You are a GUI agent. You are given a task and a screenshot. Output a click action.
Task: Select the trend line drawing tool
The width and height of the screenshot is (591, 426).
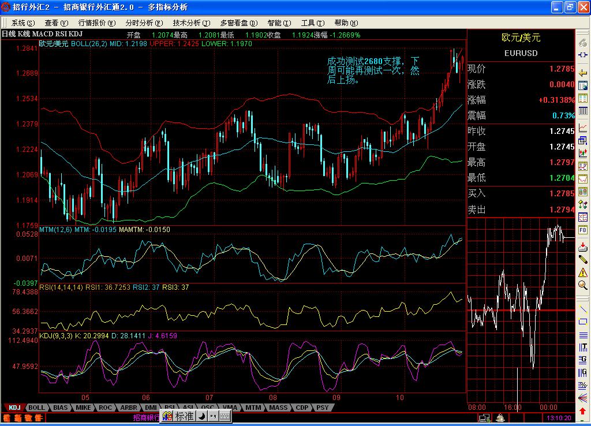tap(583, 309)
